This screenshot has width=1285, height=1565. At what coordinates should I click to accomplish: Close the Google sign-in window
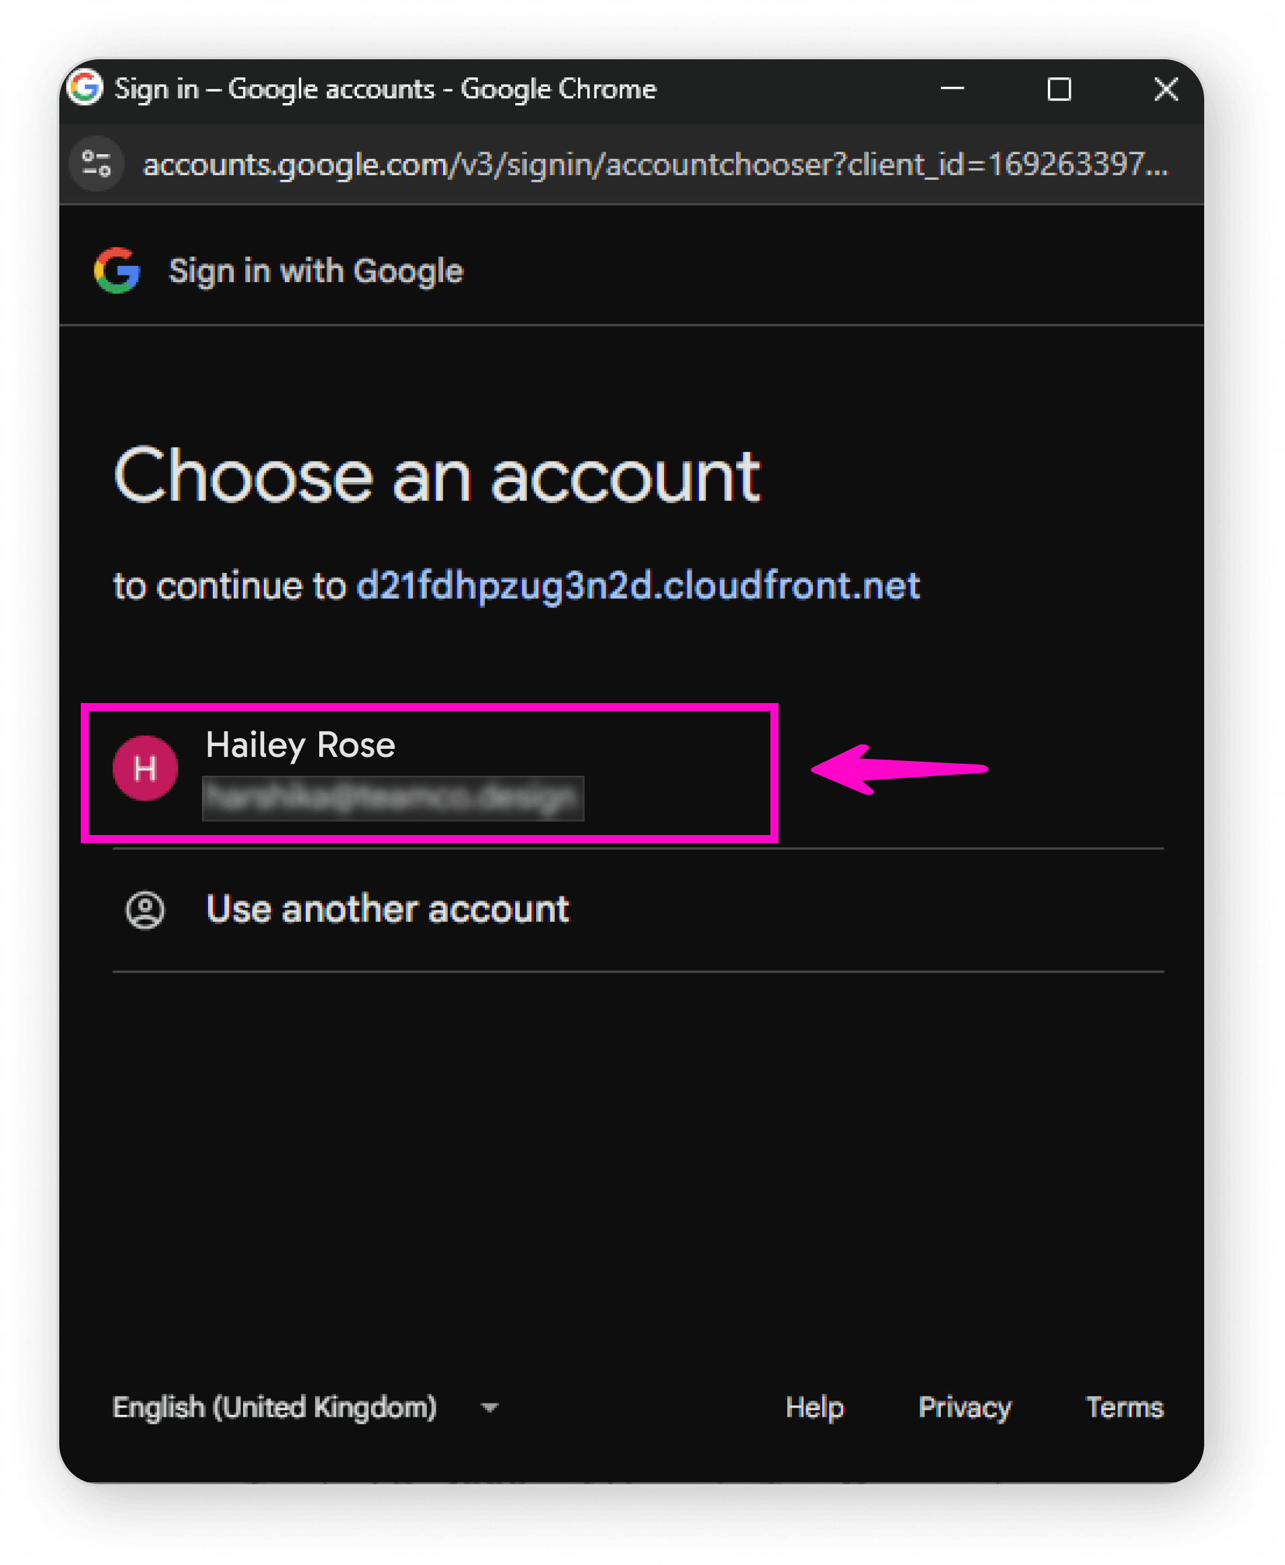[1166, 89]
